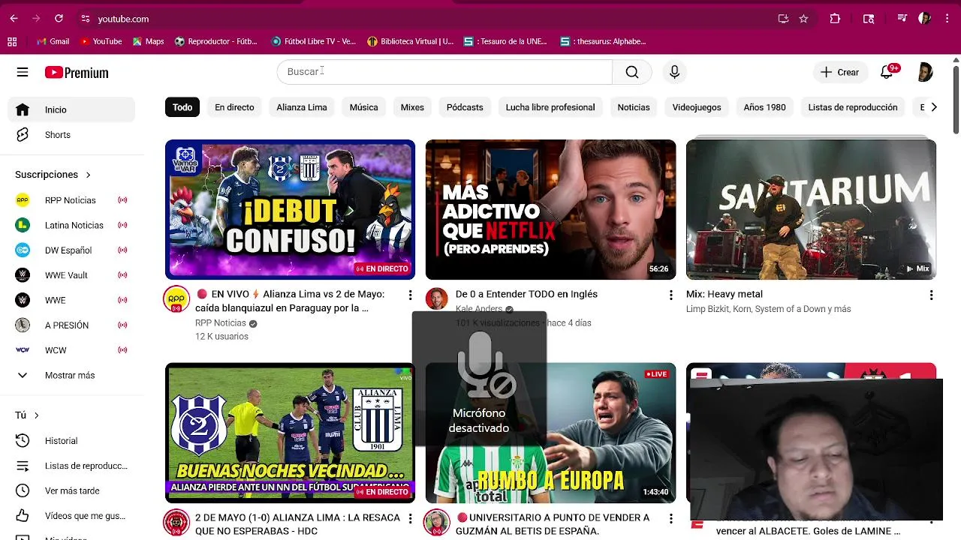Open the Sanitarium heavy metal mix thumbnail
Image resolution: width=961 pixels, height=540 pixels.
point(811,209)
